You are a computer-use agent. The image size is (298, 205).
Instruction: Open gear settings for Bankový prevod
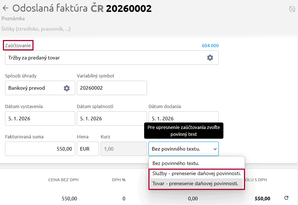pos(66,88)
